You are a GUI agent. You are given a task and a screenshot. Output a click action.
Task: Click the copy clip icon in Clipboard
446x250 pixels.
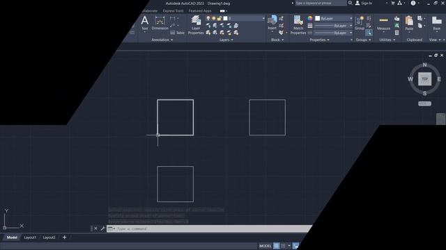click(420, 26)
